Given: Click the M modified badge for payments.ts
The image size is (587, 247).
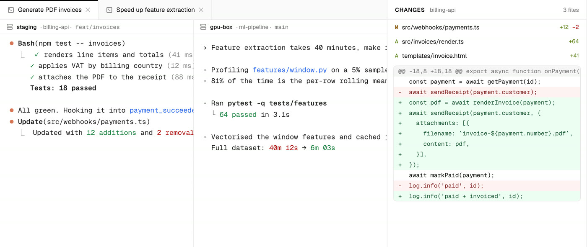Looking at the screenshot, I should pos(397,27).
